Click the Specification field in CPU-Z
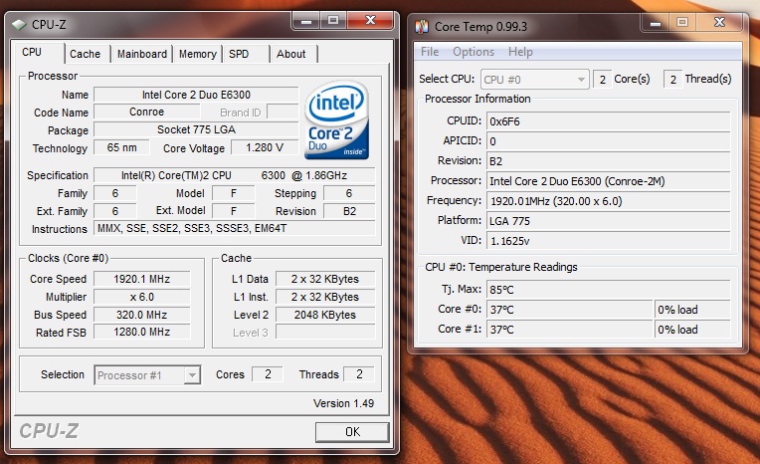The height and width of the screenshot is (464, 760). [x=234, y=175]
